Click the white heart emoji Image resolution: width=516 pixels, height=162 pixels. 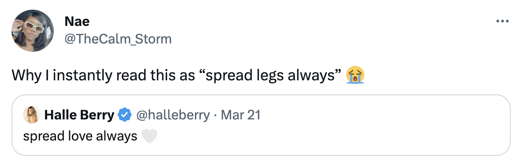[150, 136]
